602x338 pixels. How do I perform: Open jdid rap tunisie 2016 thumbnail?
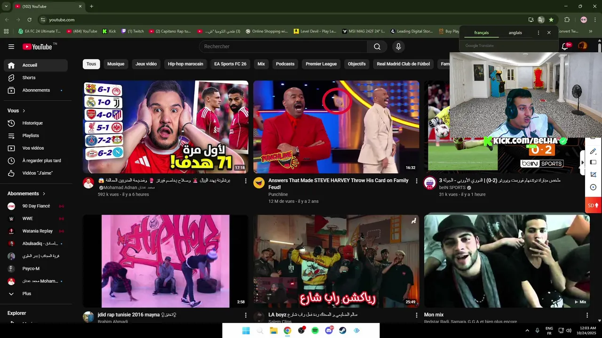click(166, 261)
